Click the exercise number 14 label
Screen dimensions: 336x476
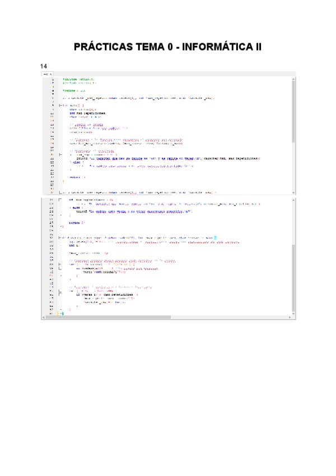(44, 66)
